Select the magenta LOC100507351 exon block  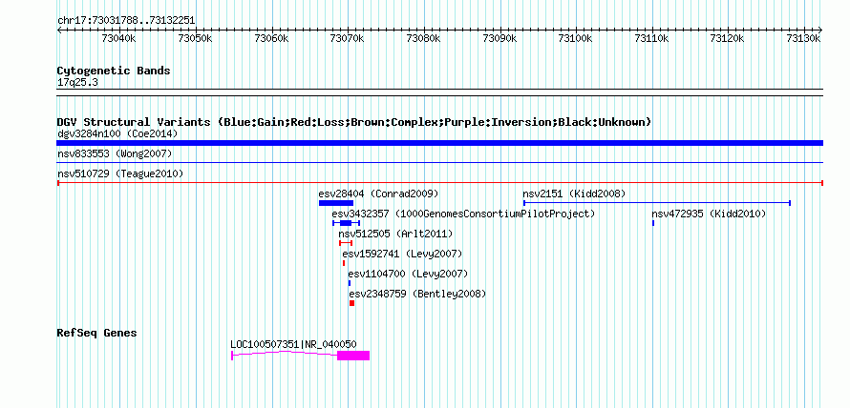point(353,356)
